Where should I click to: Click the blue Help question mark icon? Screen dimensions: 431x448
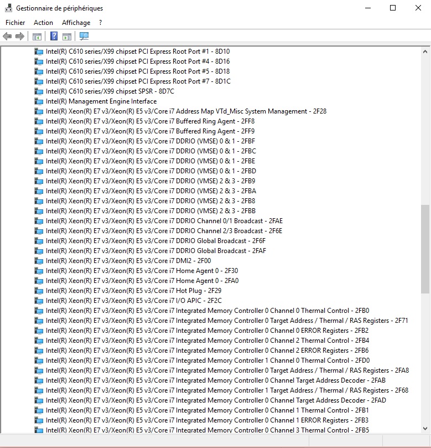tap(54, 37)
